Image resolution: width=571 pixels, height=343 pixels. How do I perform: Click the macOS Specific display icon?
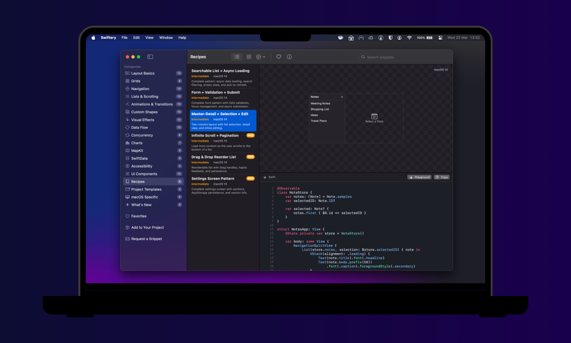click(x=127, y=197)
